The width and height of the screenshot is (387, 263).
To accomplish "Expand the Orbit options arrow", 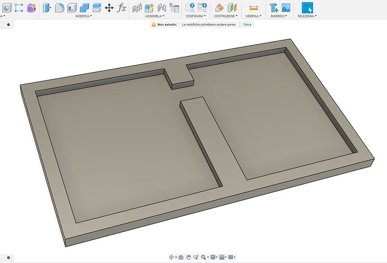I will (x=176, y=257).
